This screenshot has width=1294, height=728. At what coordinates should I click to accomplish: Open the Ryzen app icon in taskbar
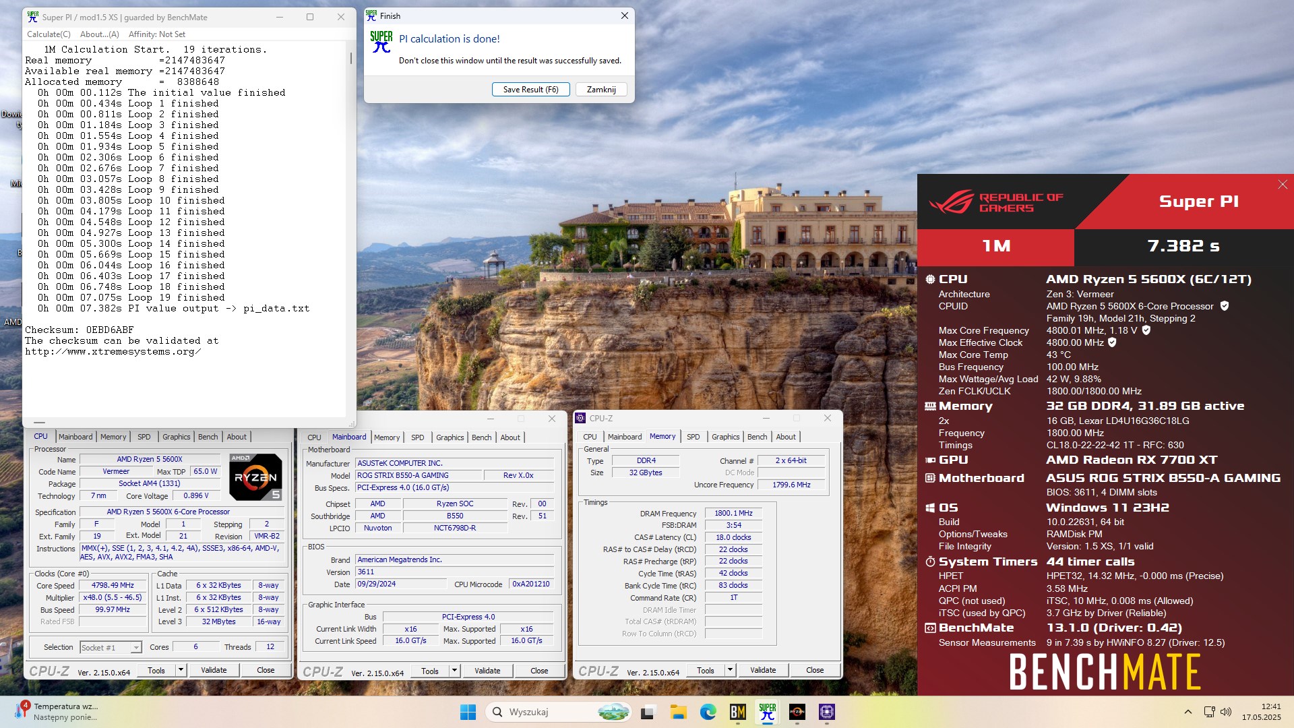pyautogui.click(x=797, y=712)
